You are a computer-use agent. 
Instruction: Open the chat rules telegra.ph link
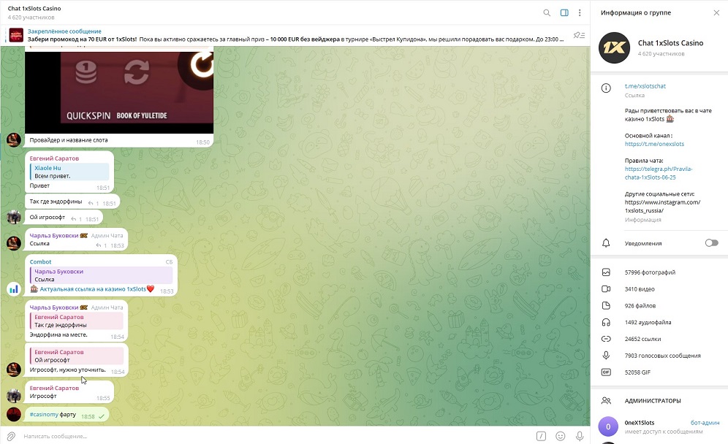(659, 173)
